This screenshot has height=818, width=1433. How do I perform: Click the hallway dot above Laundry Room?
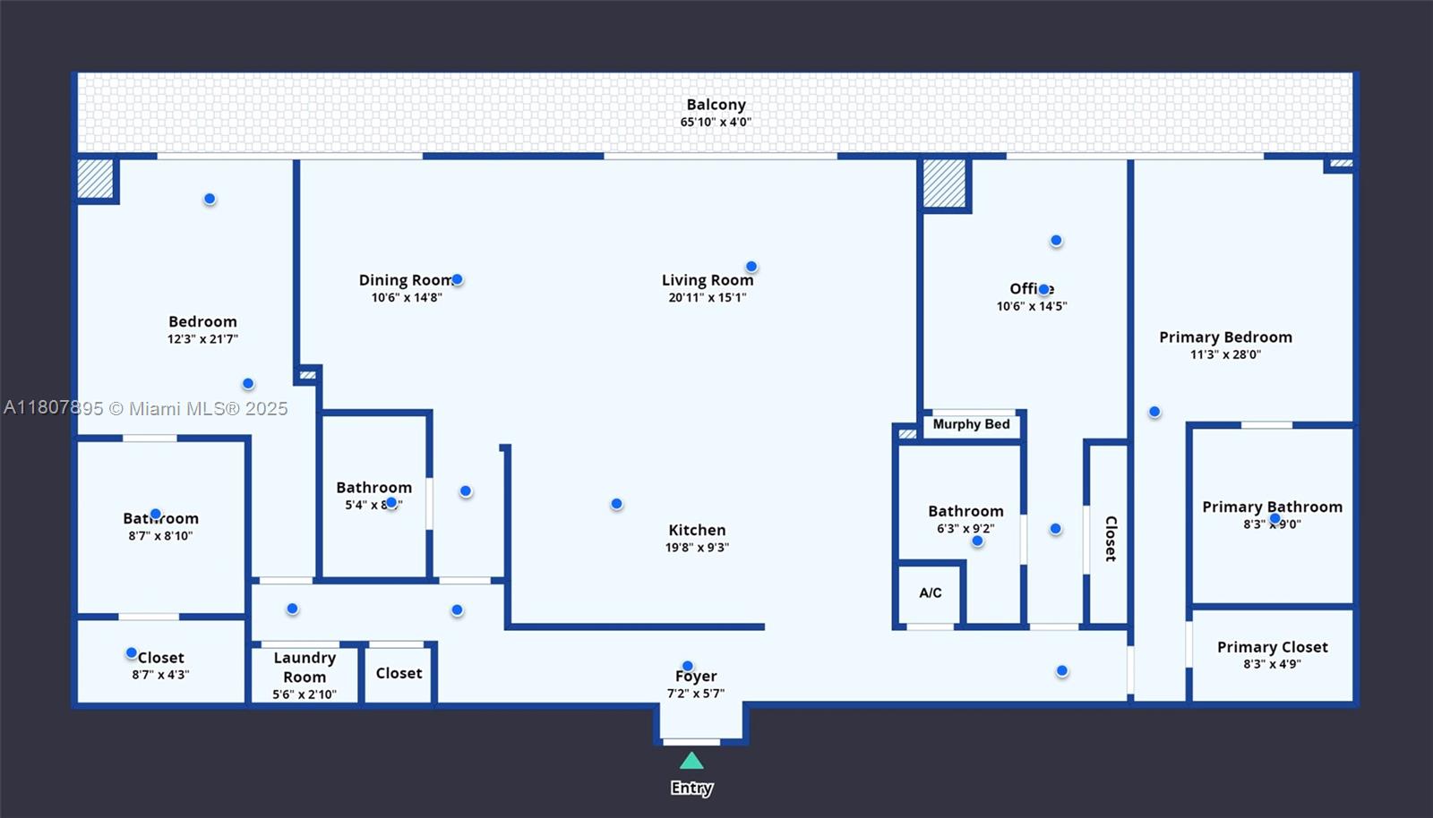[292, 609]
